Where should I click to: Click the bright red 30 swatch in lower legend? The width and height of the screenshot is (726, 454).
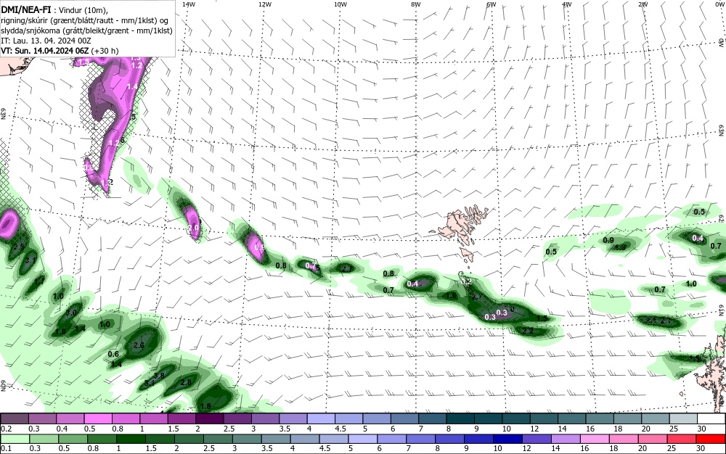coord(711,439)
